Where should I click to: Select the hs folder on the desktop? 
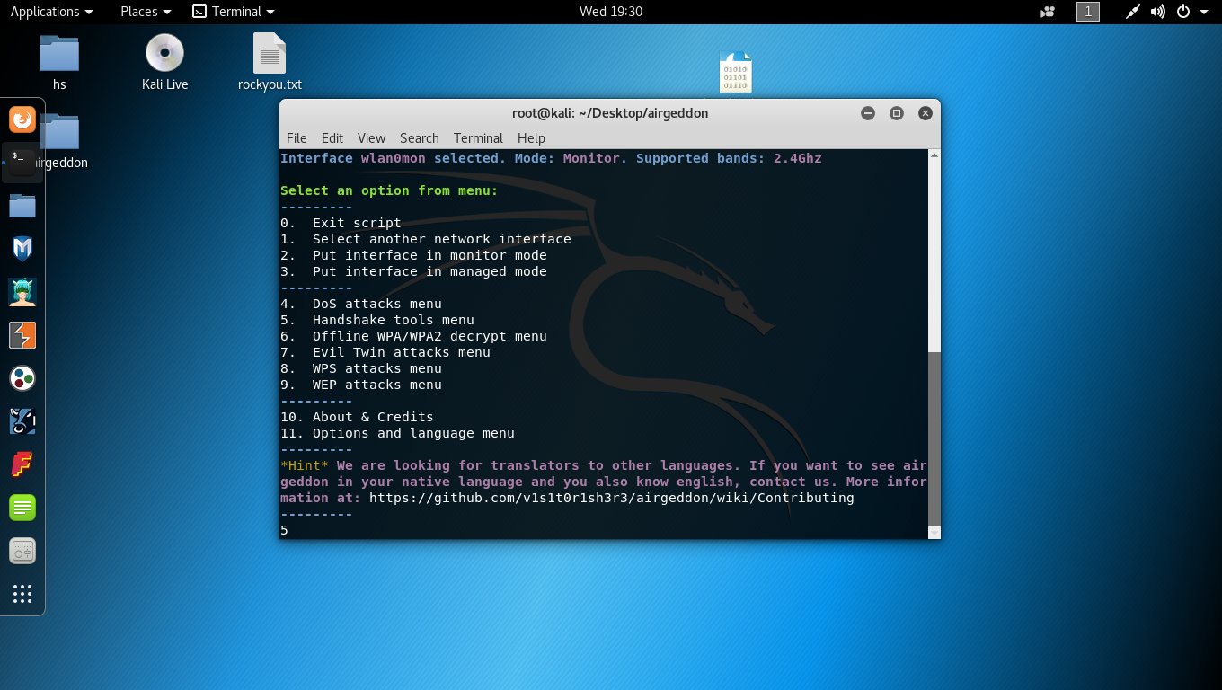59,63
